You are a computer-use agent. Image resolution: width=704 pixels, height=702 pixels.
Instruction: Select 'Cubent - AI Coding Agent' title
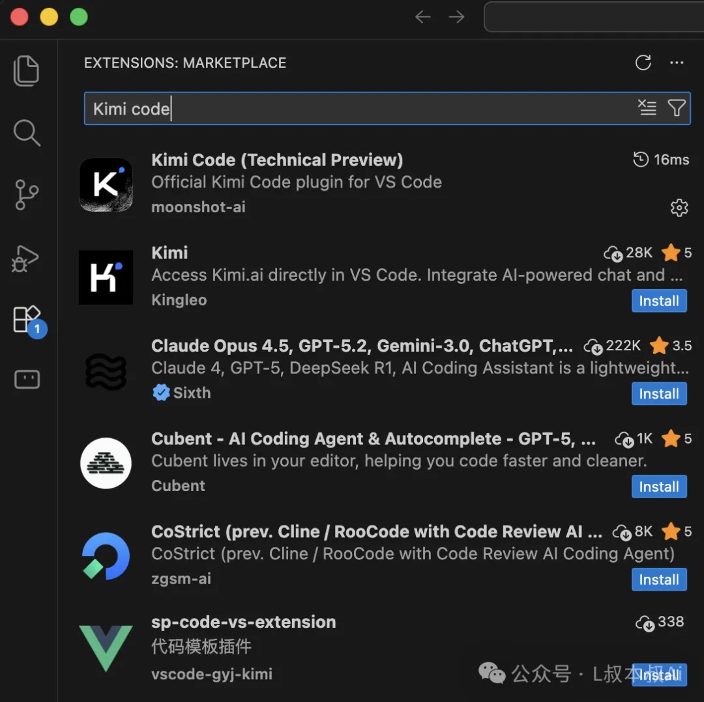point(374,439)
